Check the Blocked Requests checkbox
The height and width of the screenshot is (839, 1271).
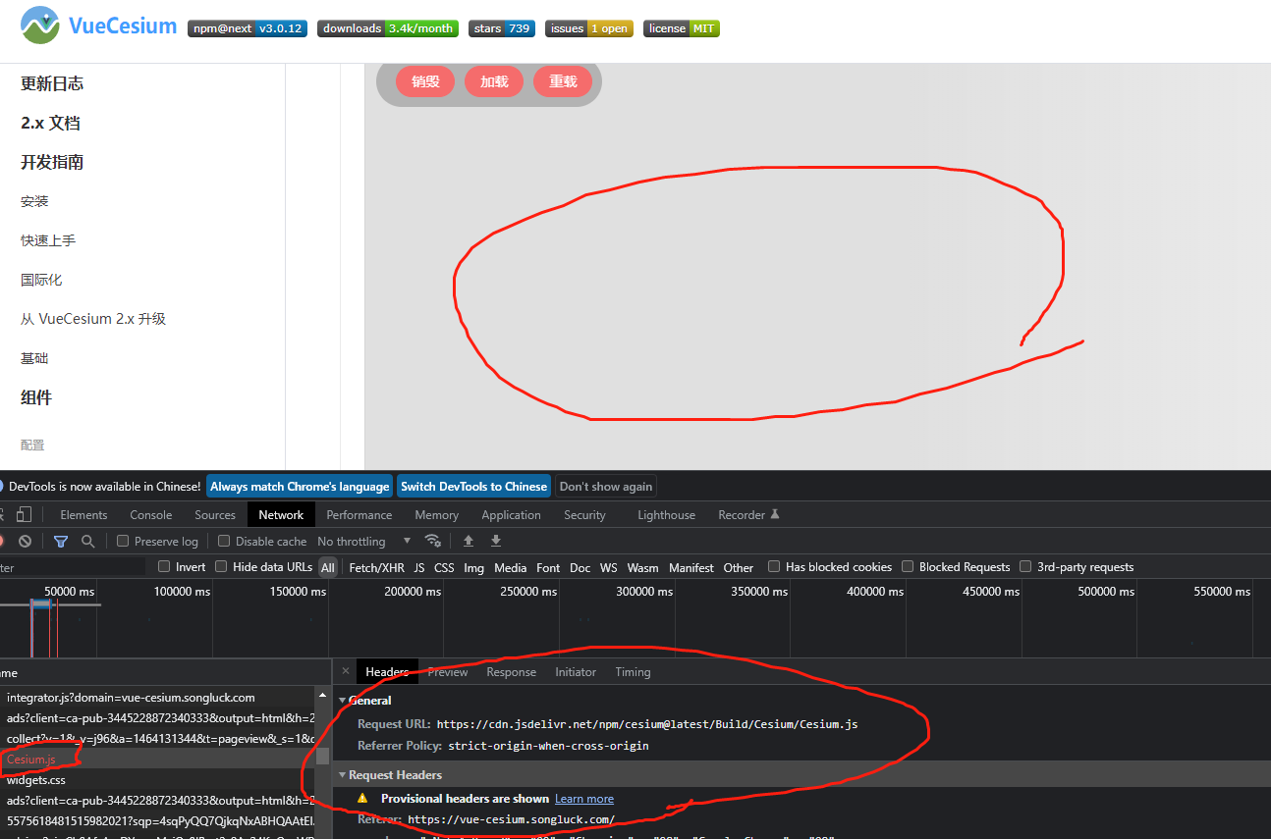click(908, 566)
